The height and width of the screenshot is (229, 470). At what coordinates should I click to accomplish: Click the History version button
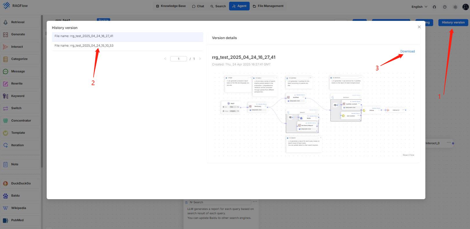pyautogui.click(x=453, y=23)
